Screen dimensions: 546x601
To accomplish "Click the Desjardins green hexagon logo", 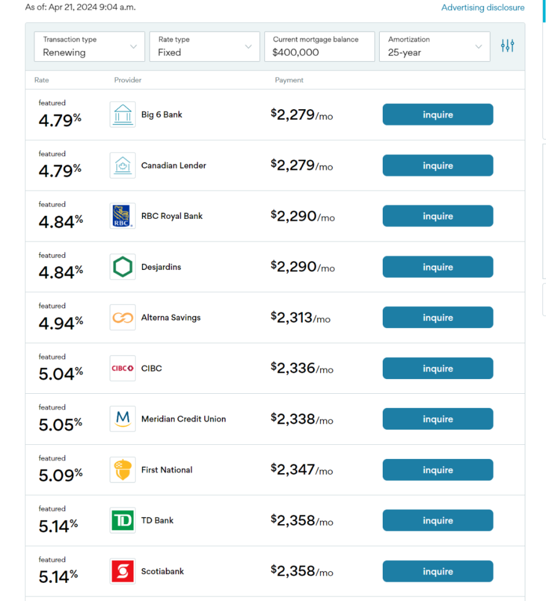I will pyautogui.click(x=122, y=267).
